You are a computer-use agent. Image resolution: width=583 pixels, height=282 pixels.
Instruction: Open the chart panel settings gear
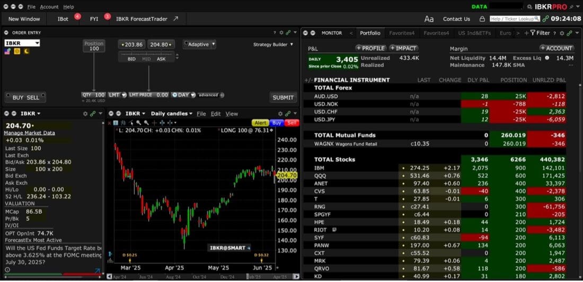click(x=281, y=114)
